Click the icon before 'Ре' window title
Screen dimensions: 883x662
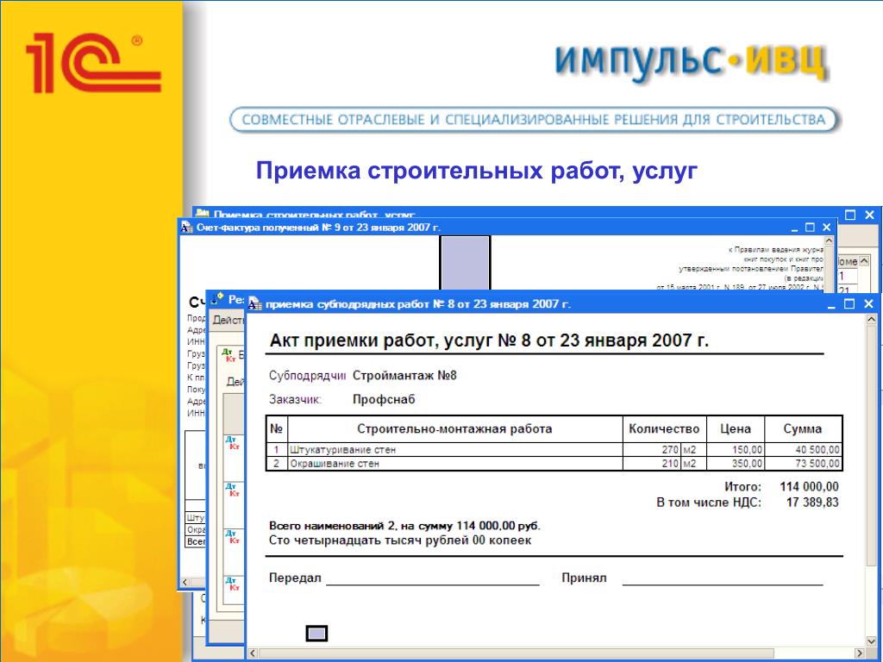(x=216, y=299)
